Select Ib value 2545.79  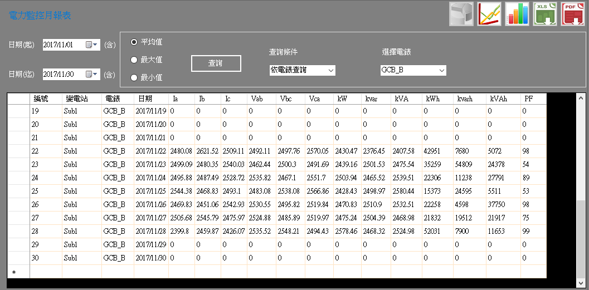tap(208, 218)
